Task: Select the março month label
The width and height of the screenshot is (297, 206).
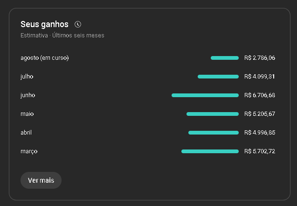Action: tap(29, 151)
